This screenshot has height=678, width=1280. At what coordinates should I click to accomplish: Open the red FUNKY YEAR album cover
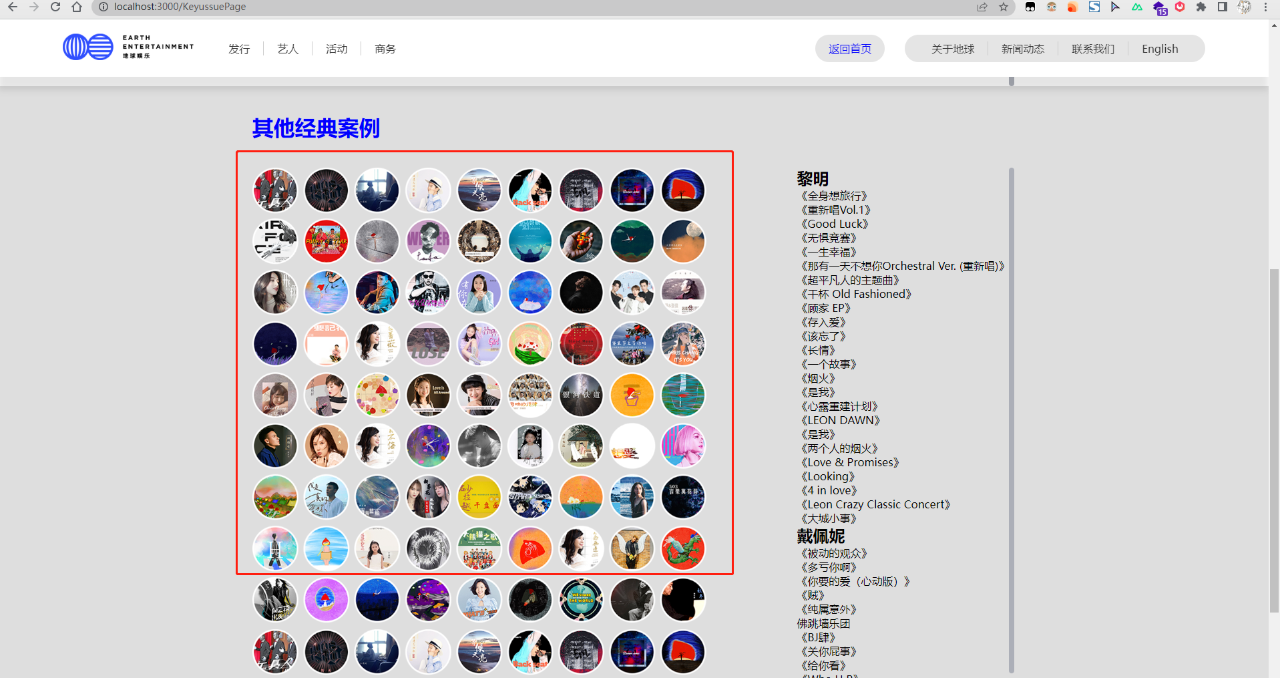tap(327, 241)
